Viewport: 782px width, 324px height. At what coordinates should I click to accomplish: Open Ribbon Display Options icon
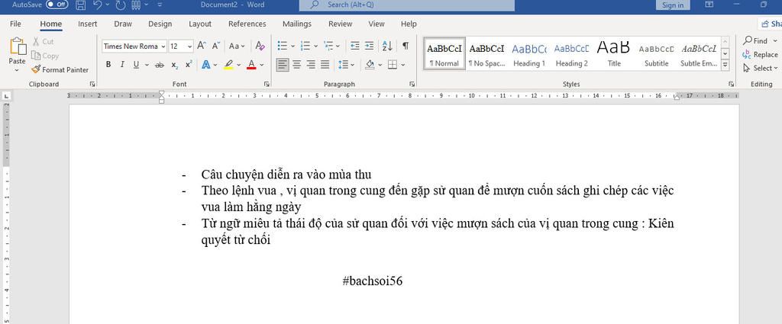(x=709, y=5)
